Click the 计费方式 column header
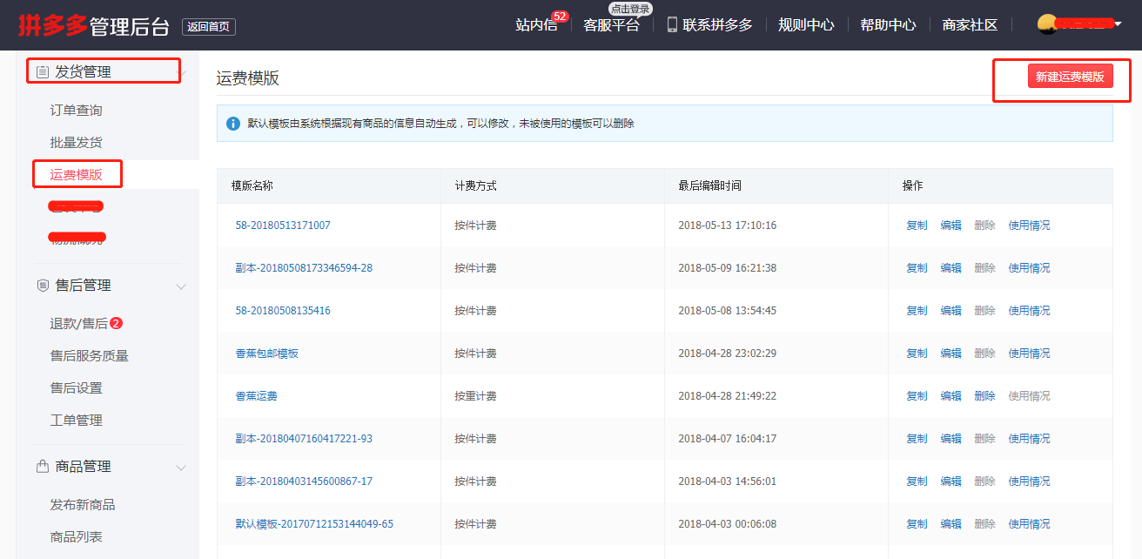 (476, 186)
